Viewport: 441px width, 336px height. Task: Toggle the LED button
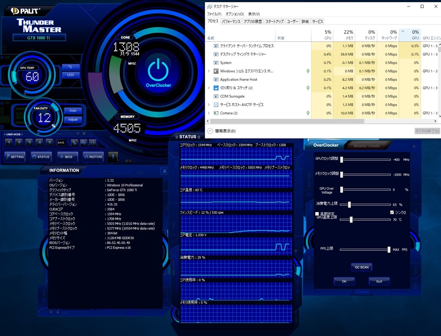click(x=70, y=75)
